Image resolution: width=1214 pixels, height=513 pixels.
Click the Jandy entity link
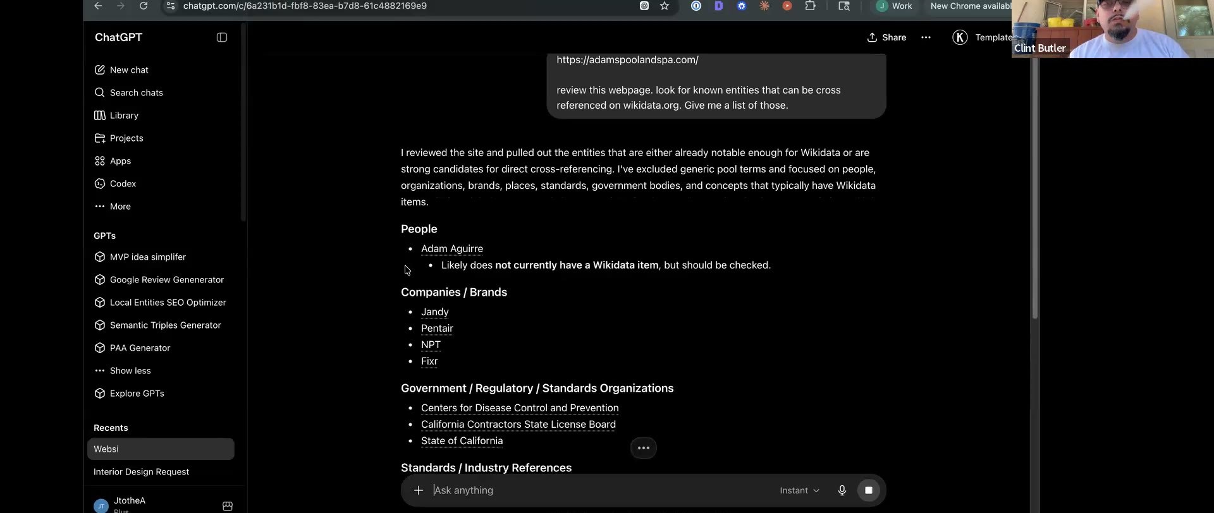435,312
